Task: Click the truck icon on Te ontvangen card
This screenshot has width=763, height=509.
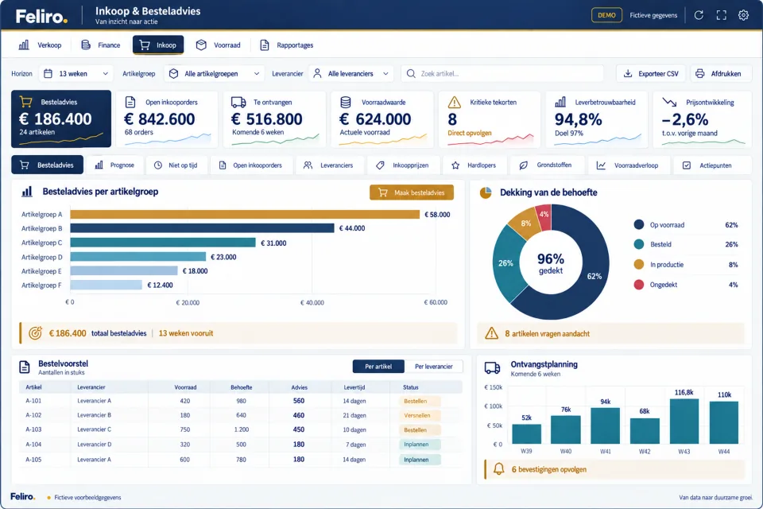Action: (x=238, y=103)
